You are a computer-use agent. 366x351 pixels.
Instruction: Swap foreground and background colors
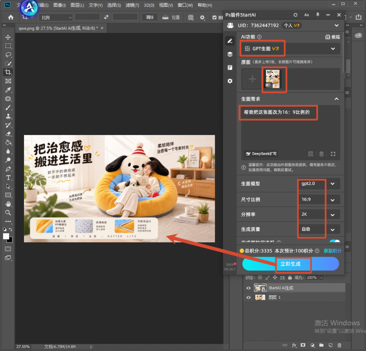(x=10, y=230)
